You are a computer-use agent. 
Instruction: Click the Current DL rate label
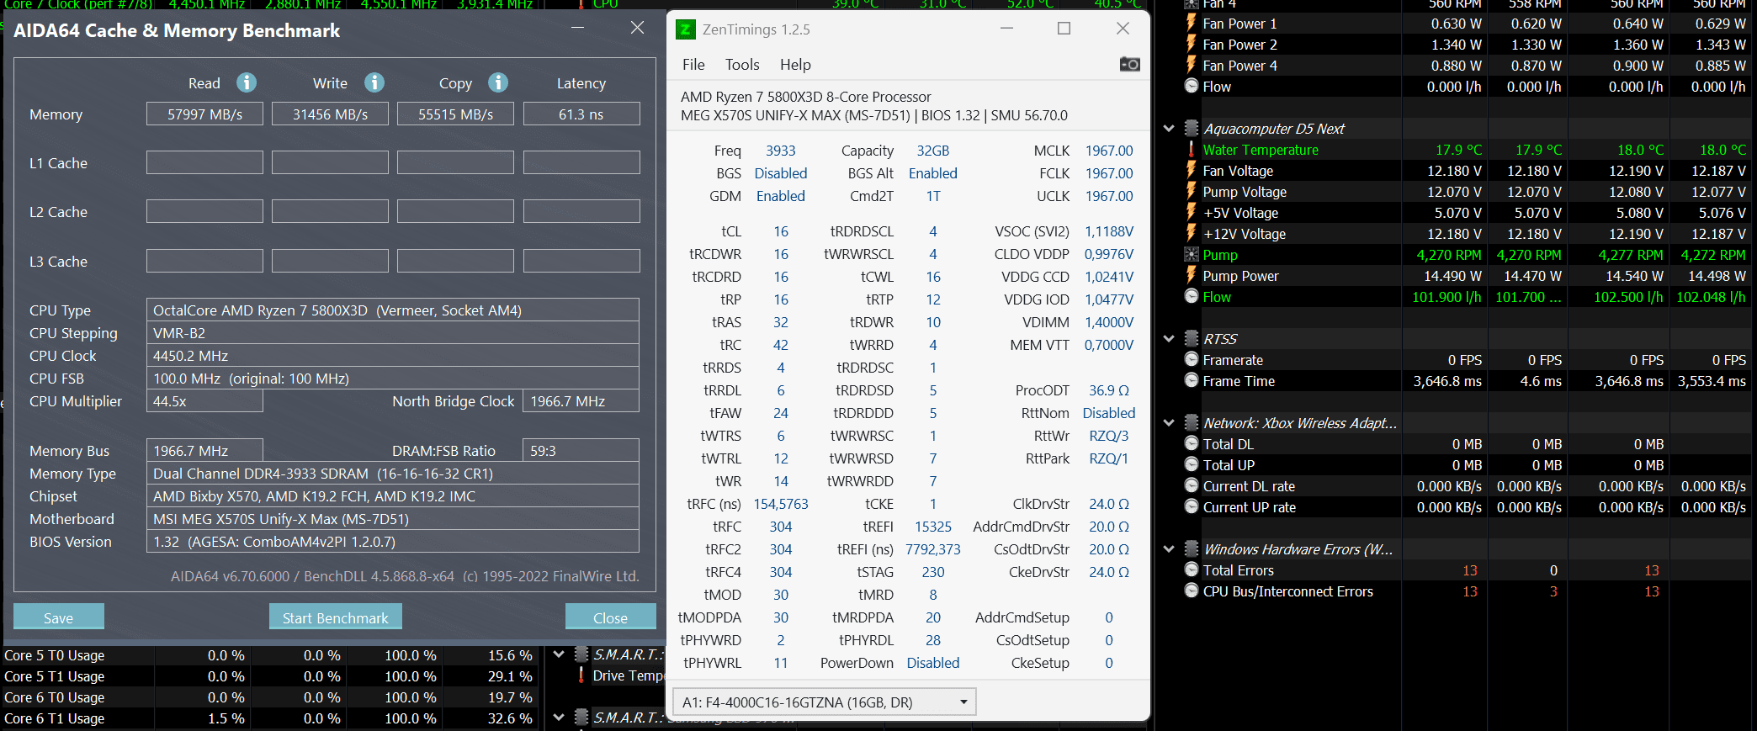(x=1249, y=486)
